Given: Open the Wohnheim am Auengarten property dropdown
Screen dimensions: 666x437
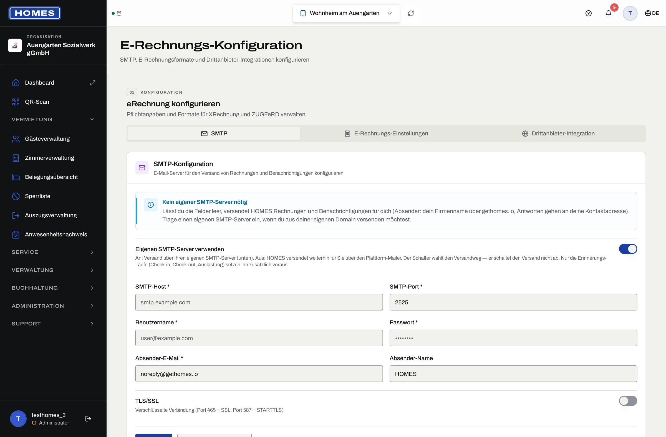Looking at the screenshot, I should 346,13.
